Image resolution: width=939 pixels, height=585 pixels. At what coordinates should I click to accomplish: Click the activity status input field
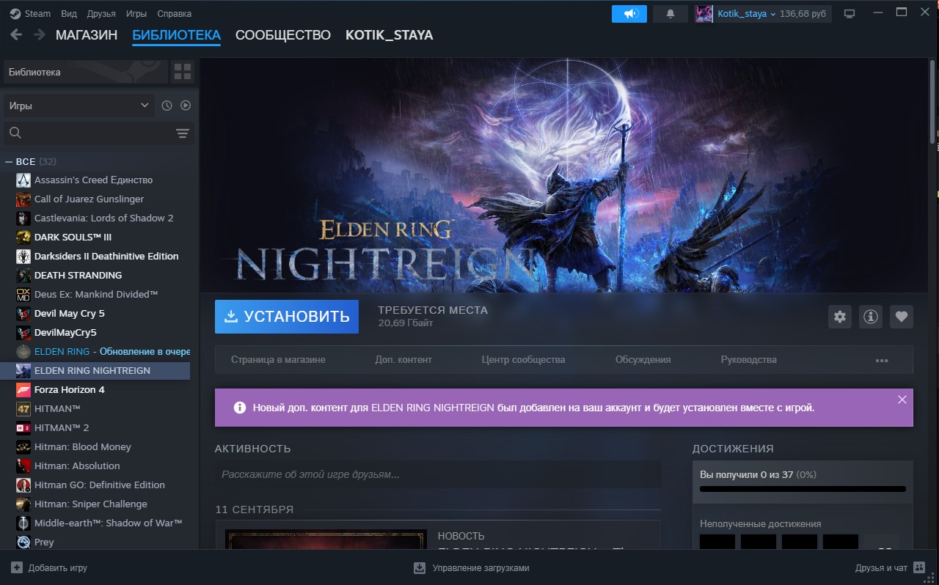[438, 474]
